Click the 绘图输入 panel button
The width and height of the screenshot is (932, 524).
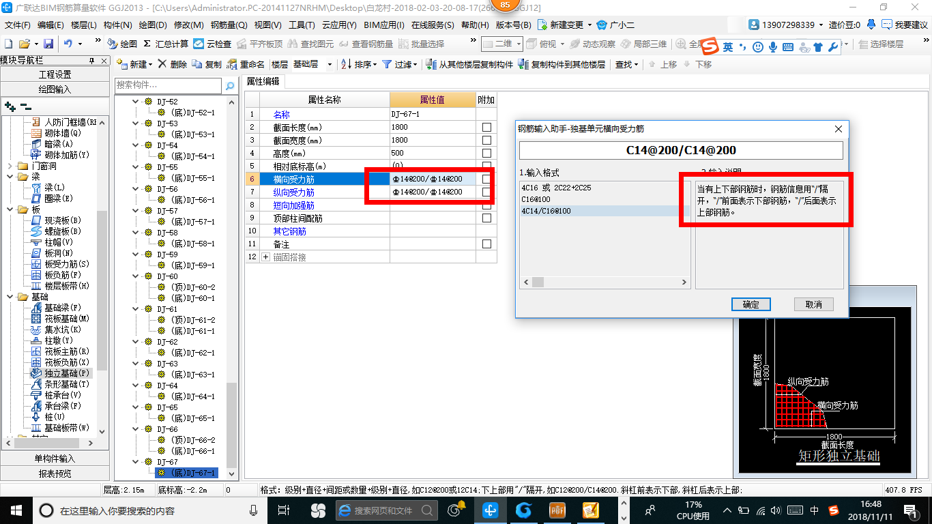(x=55, y=89)
